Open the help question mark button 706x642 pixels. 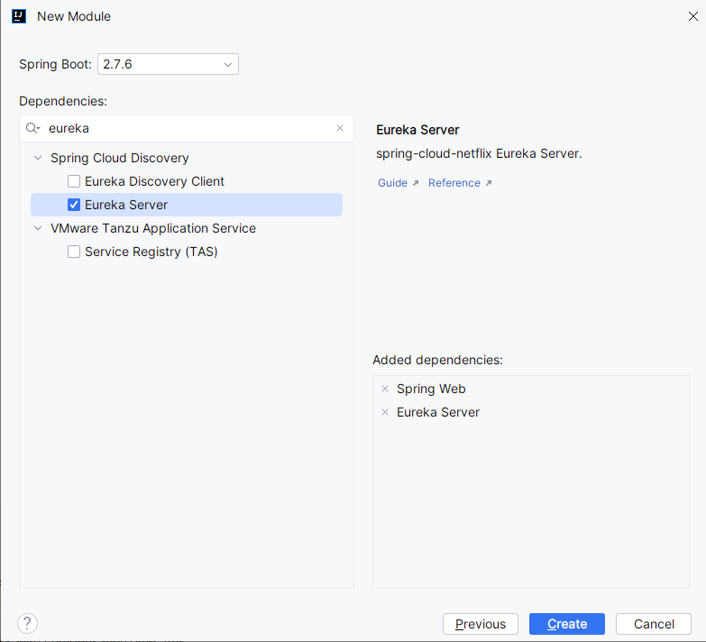tap(28, 623)
